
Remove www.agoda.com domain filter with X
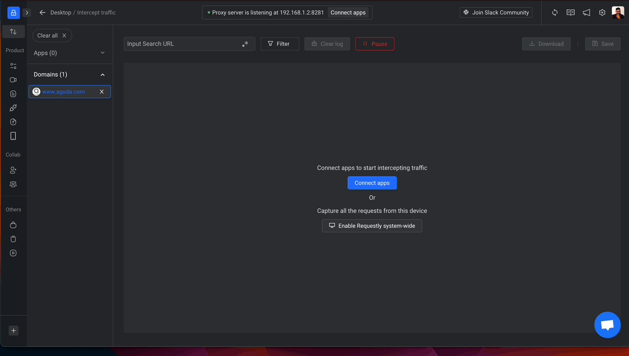tap(102, 92)
